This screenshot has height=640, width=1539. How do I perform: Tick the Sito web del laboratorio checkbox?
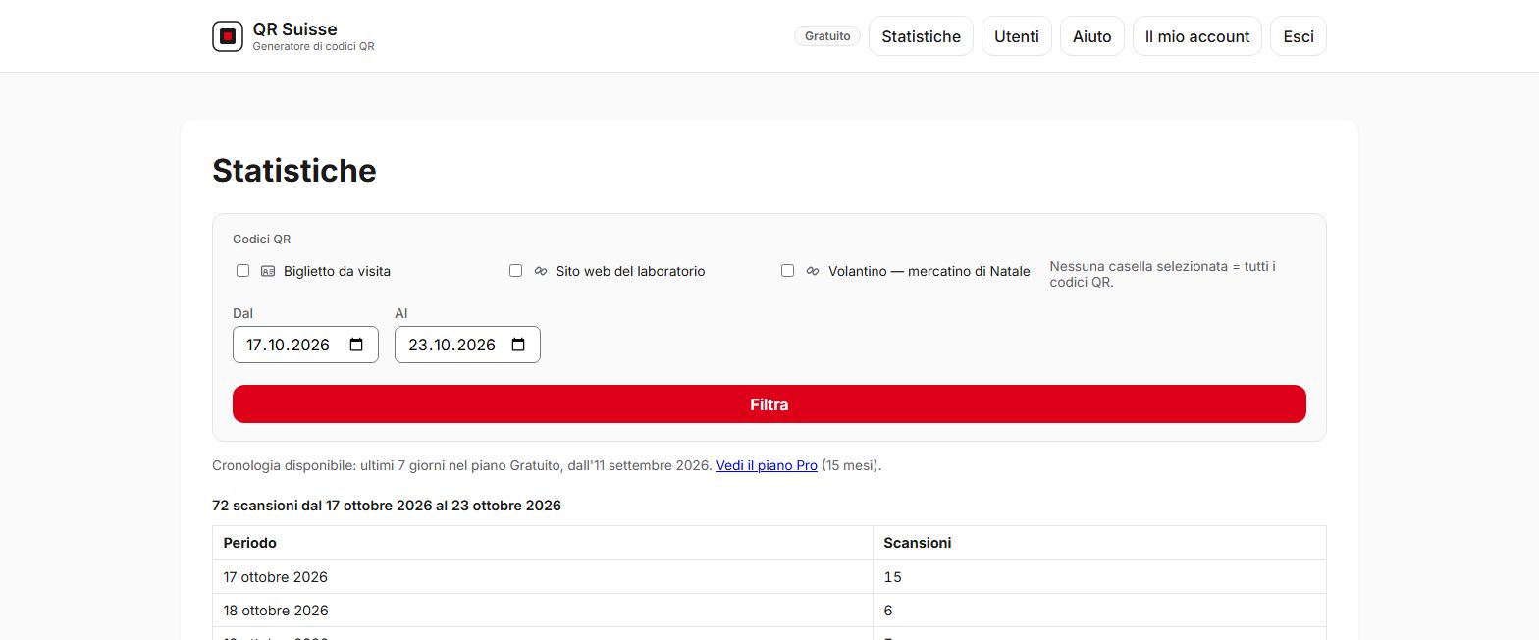tap(515, 271)
